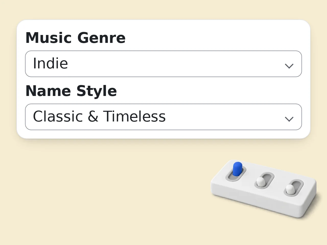Click the Name Style label
The image size is (327, 245).
coord(71,91)
